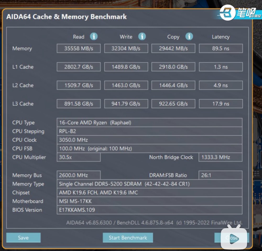Click Memory Type Single Channel DDR5-5200 field
The image size is (262, 251).
[x=150, y=184]
